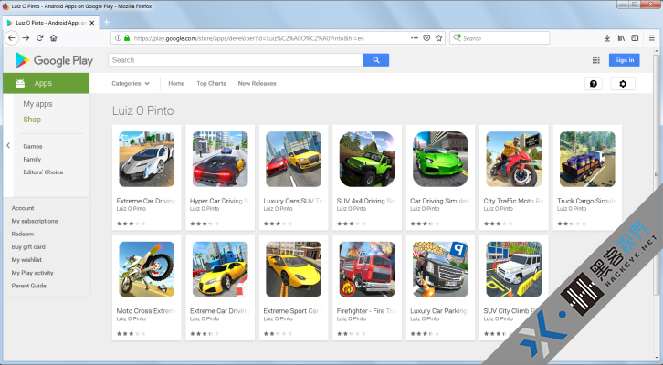
Task: Open SUV 4x4 Driving green jeep thumbnail
Action: [367, 159]
